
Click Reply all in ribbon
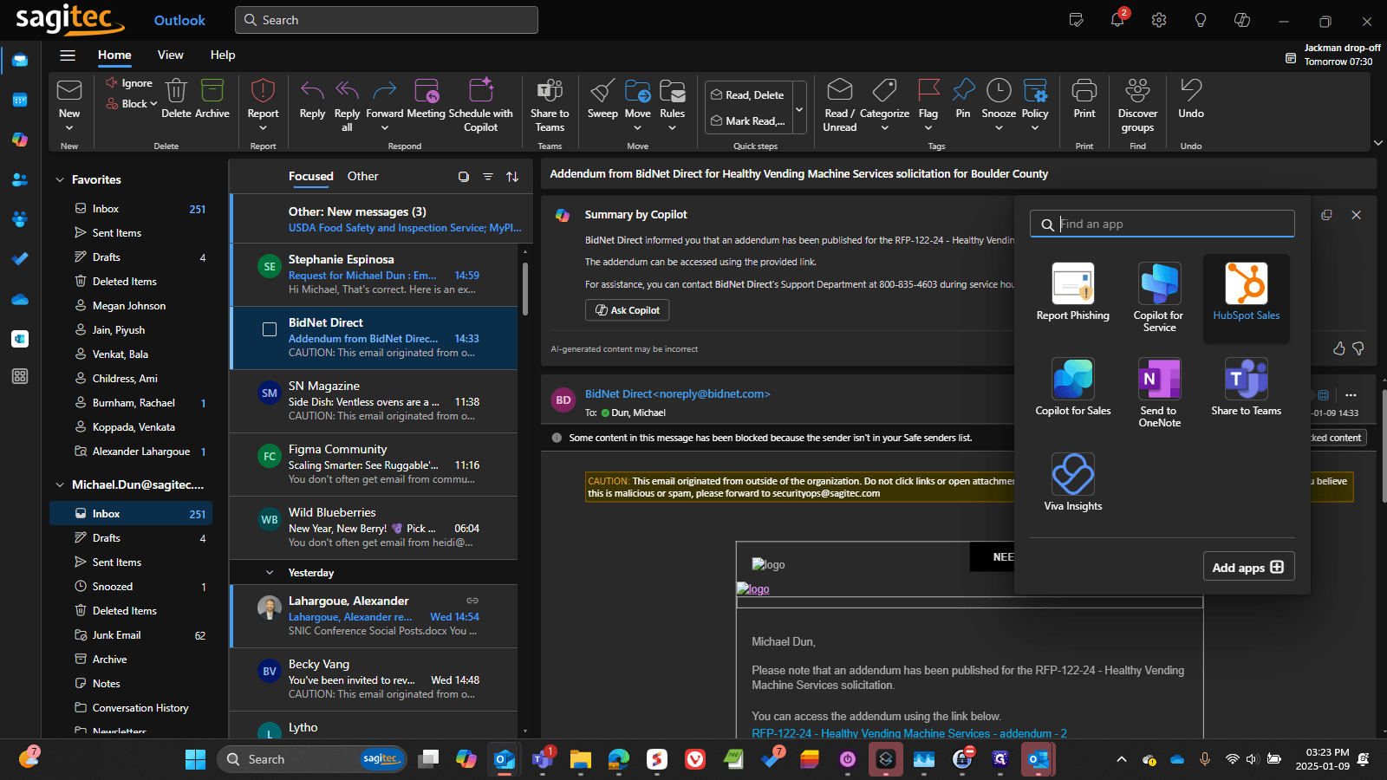click(x=347, y=105)
